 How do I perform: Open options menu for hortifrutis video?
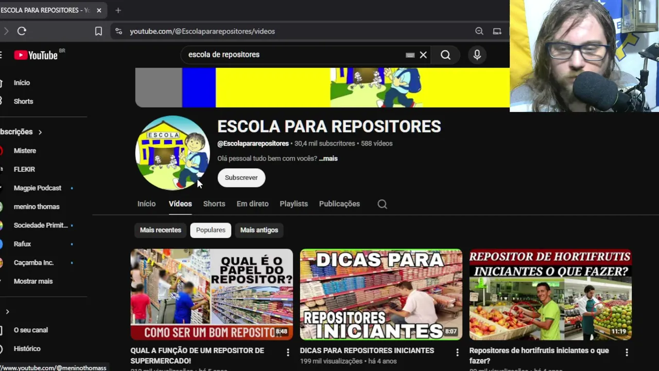(627, 352)
